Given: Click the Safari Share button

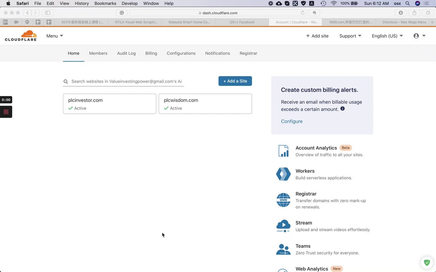Looking at the screenshot, I should pyautogui.click(x=414, y=13).
